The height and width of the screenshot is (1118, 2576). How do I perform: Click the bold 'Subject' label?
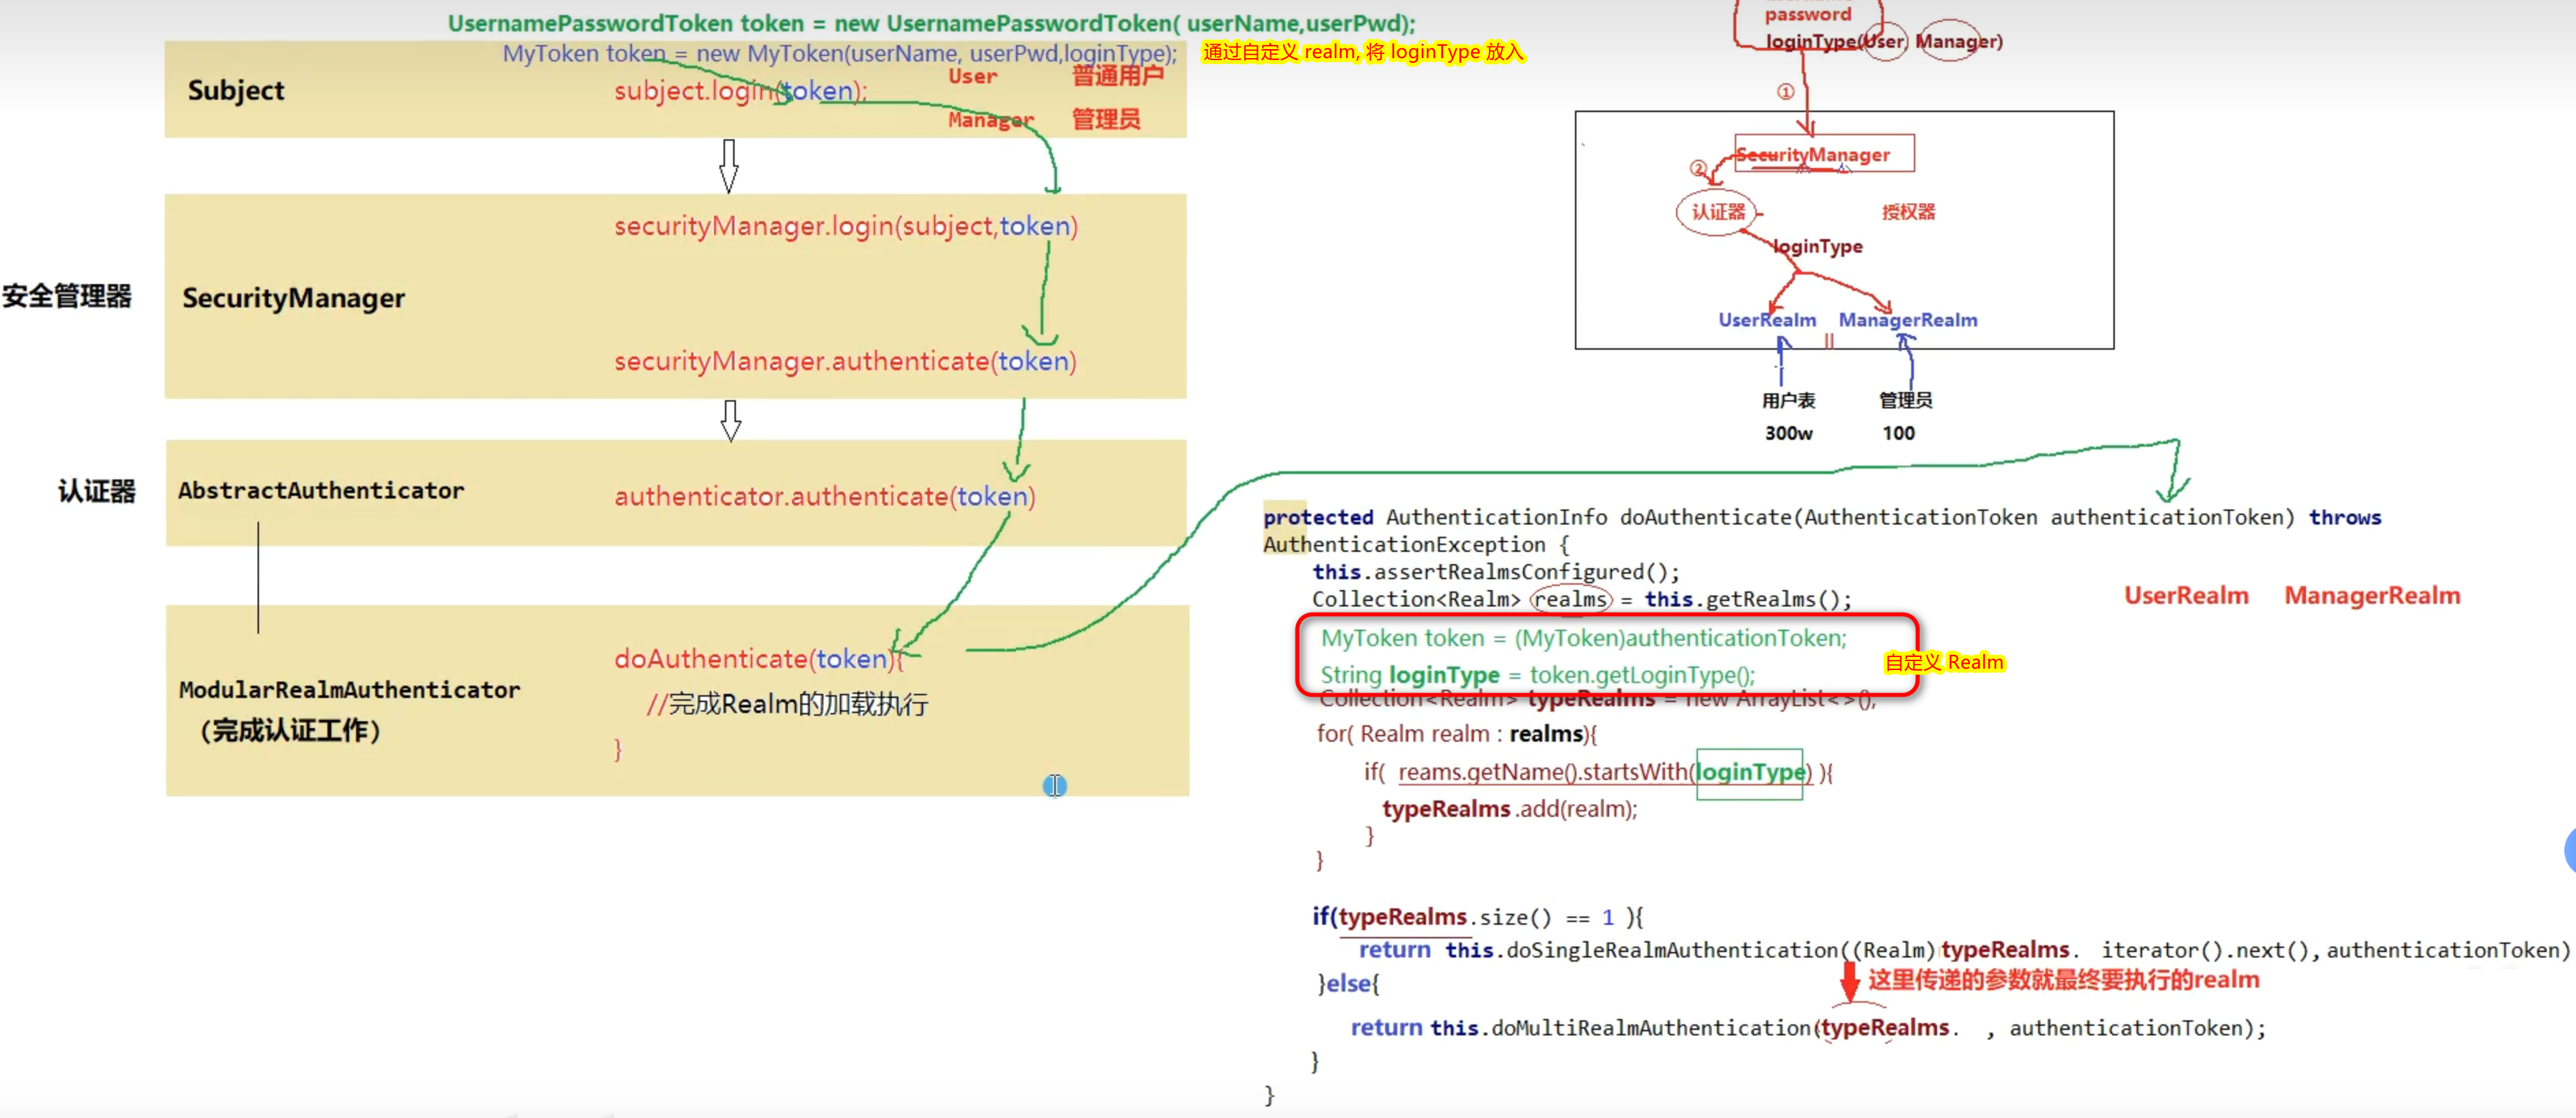[236, 90]
